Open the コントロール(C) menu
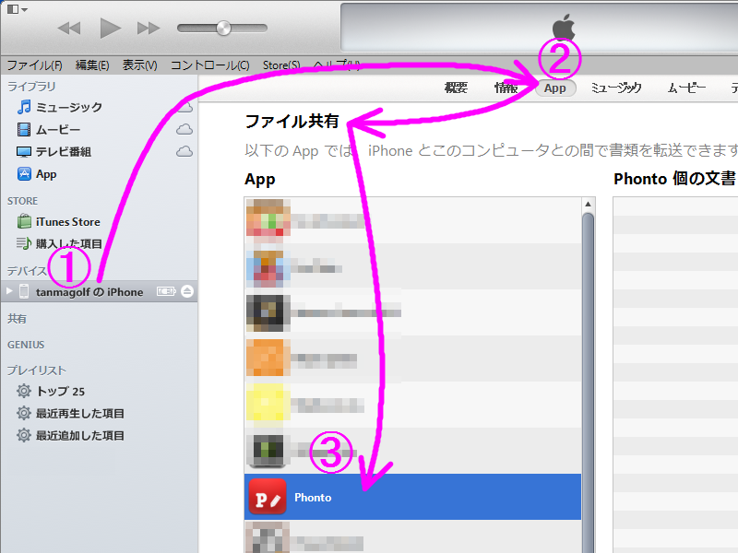Image resolution: width=738 pixels, height=553 pixels. pos(210,65)
